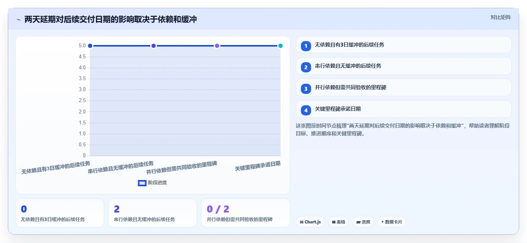Click the 无依赖且有3日缓冲 caption under value 0
The image size is (527, 243).
(53, 220)
